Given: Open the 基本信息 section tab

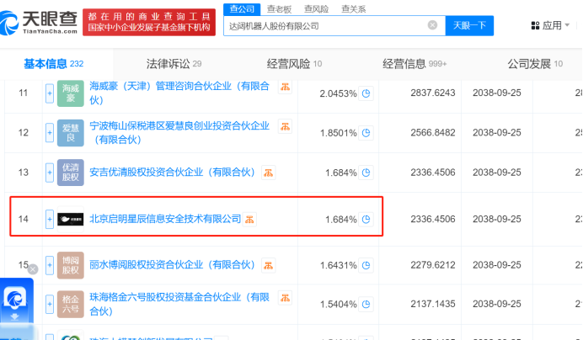Looking at the screenshot, I should pos(54,64).
